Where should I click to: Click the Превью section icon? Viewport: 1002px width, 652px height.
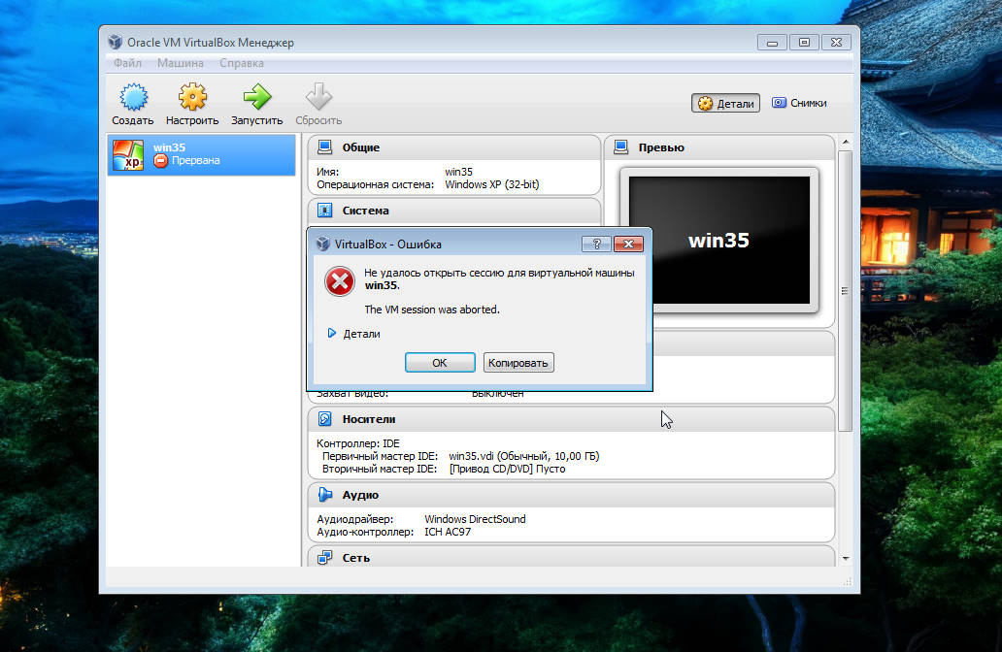pos(620,147)
